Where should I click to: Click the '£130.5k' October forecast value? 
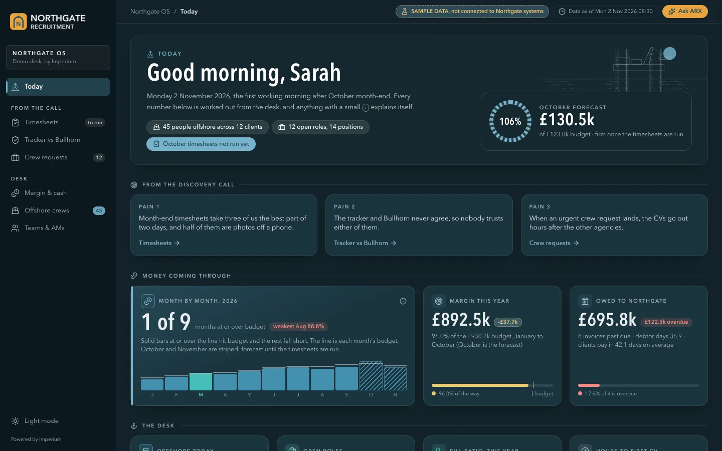point(567,120)
